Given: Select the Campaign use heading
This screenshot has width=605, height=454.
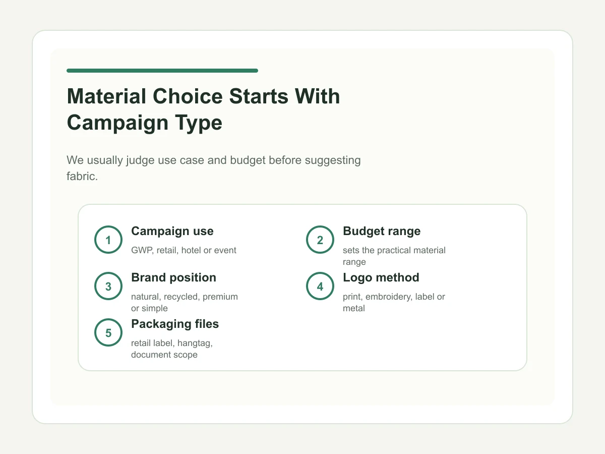Looking at the screenshot, I should 172,231.
